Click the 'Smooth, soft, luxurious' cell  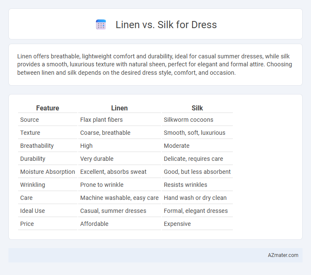(x=197, y=133)
